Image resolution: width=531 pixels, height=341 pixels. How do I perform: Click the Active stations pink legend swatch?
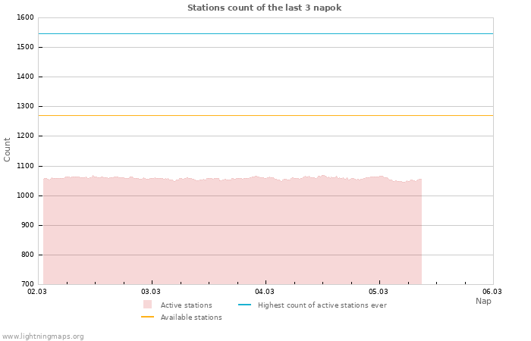[147, 305]
